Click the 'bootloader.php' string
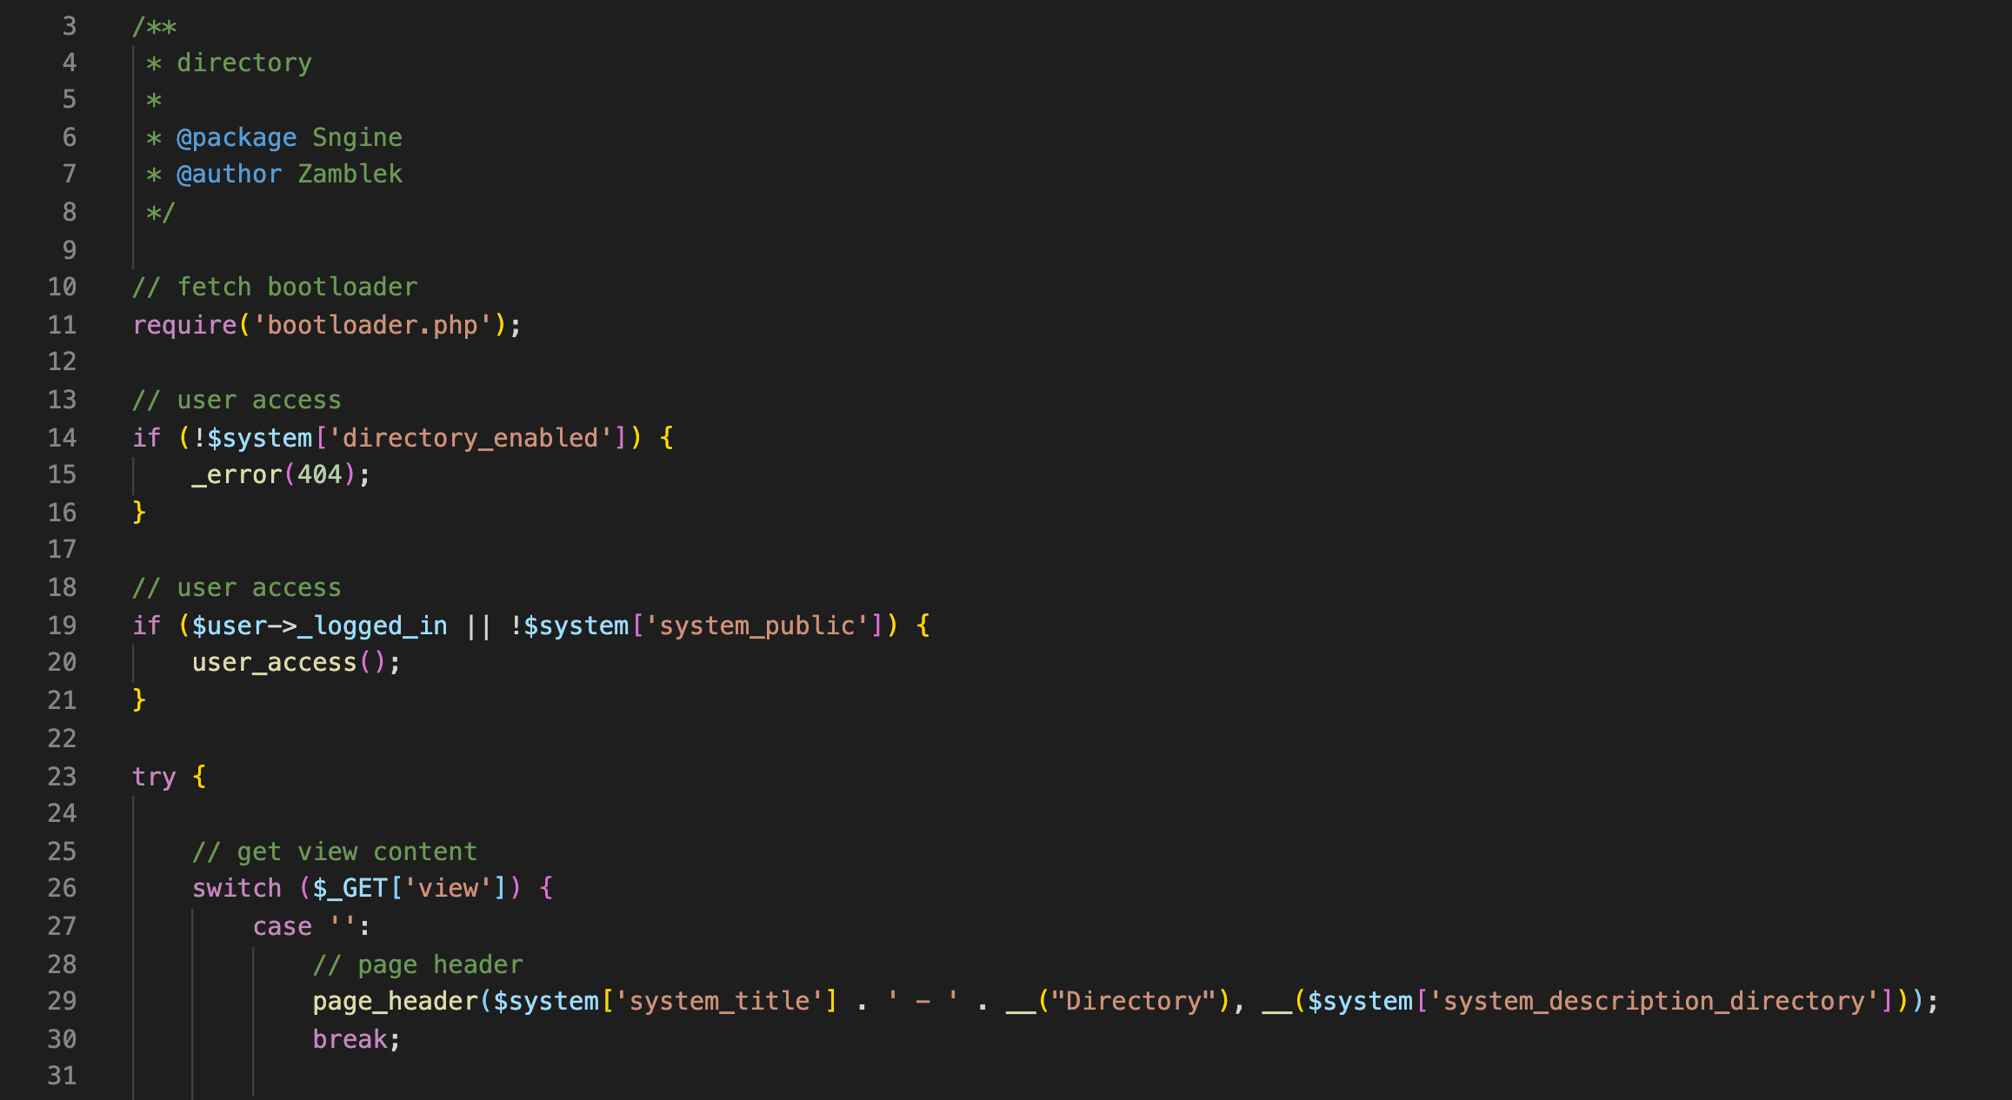2012x1100 pixels. tap(372, 325)
